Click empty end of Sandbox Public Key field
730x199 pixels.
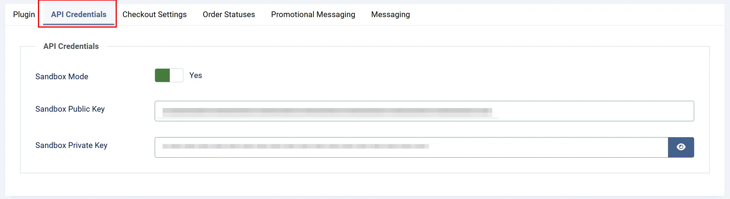point(593,111)
